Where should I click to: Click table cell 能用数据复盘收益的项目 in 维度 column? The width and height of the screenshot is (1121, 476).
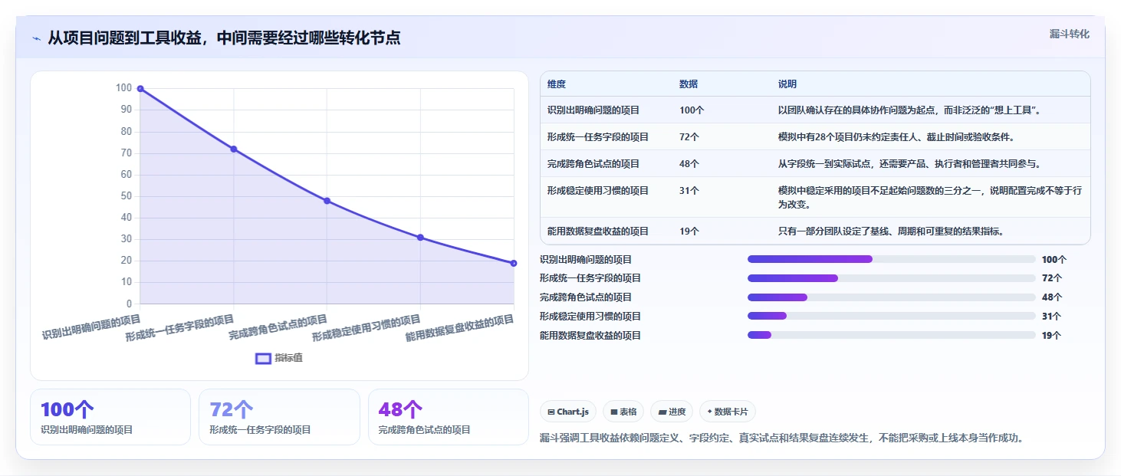pos(598,231)
